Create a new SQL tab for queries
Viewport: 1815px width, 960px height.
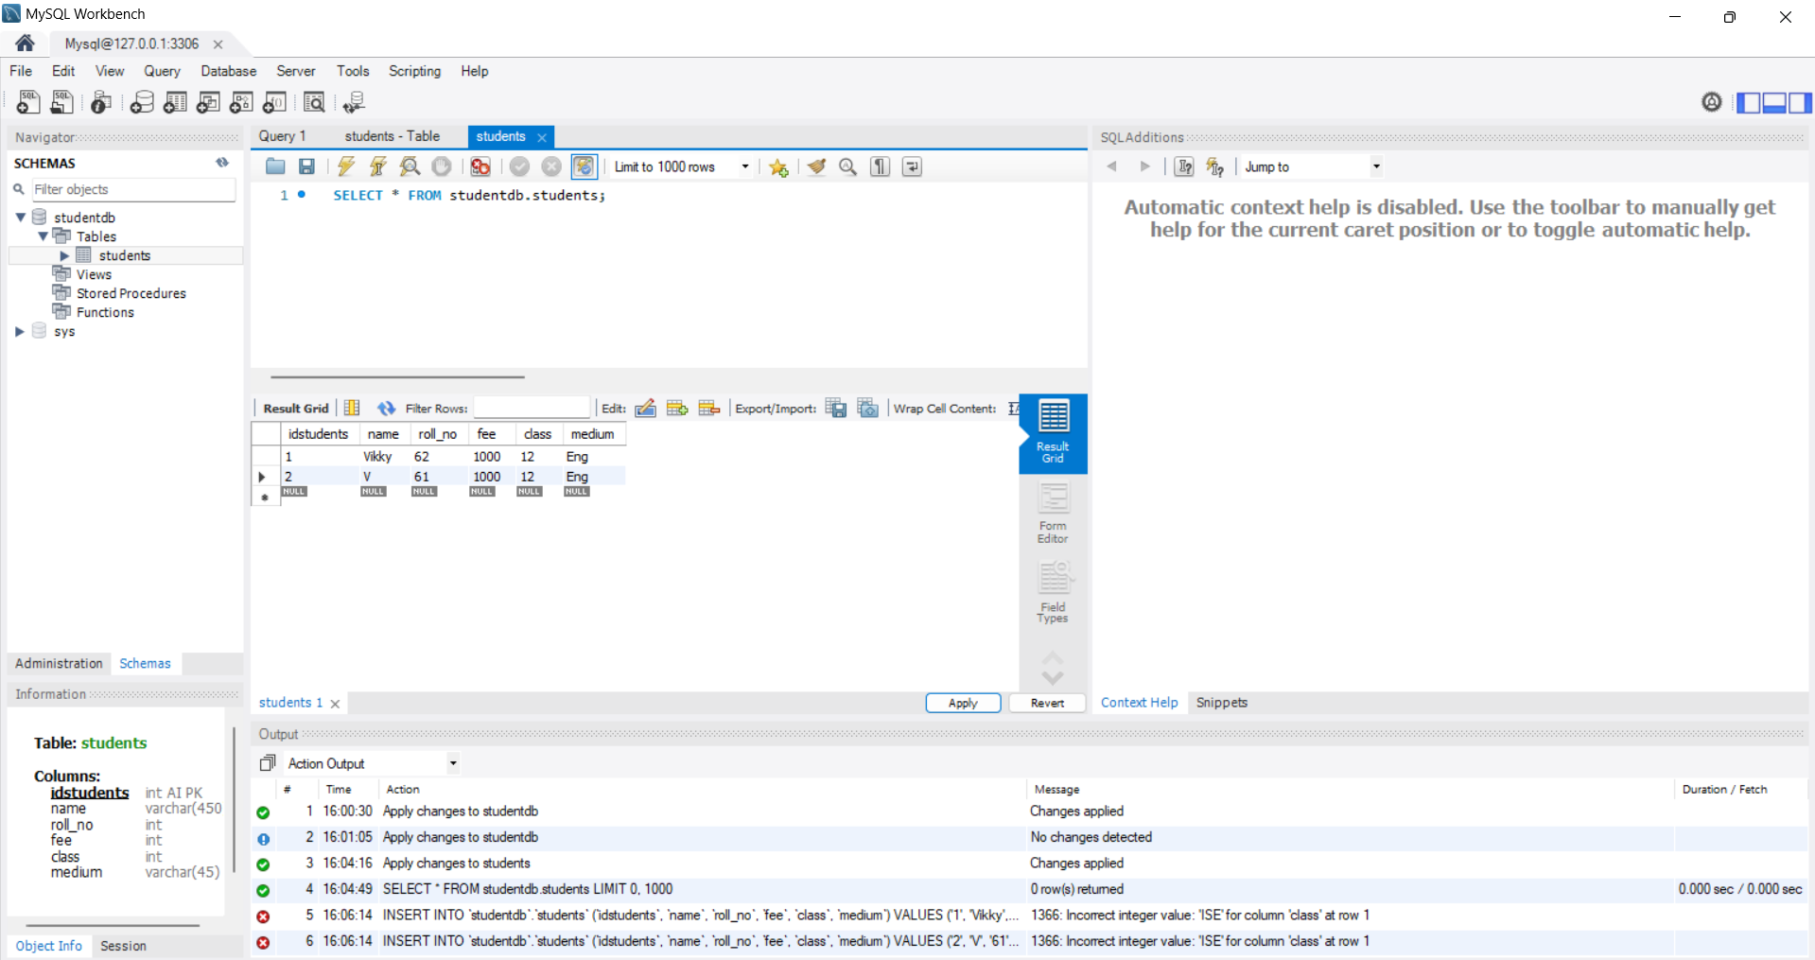28,102
